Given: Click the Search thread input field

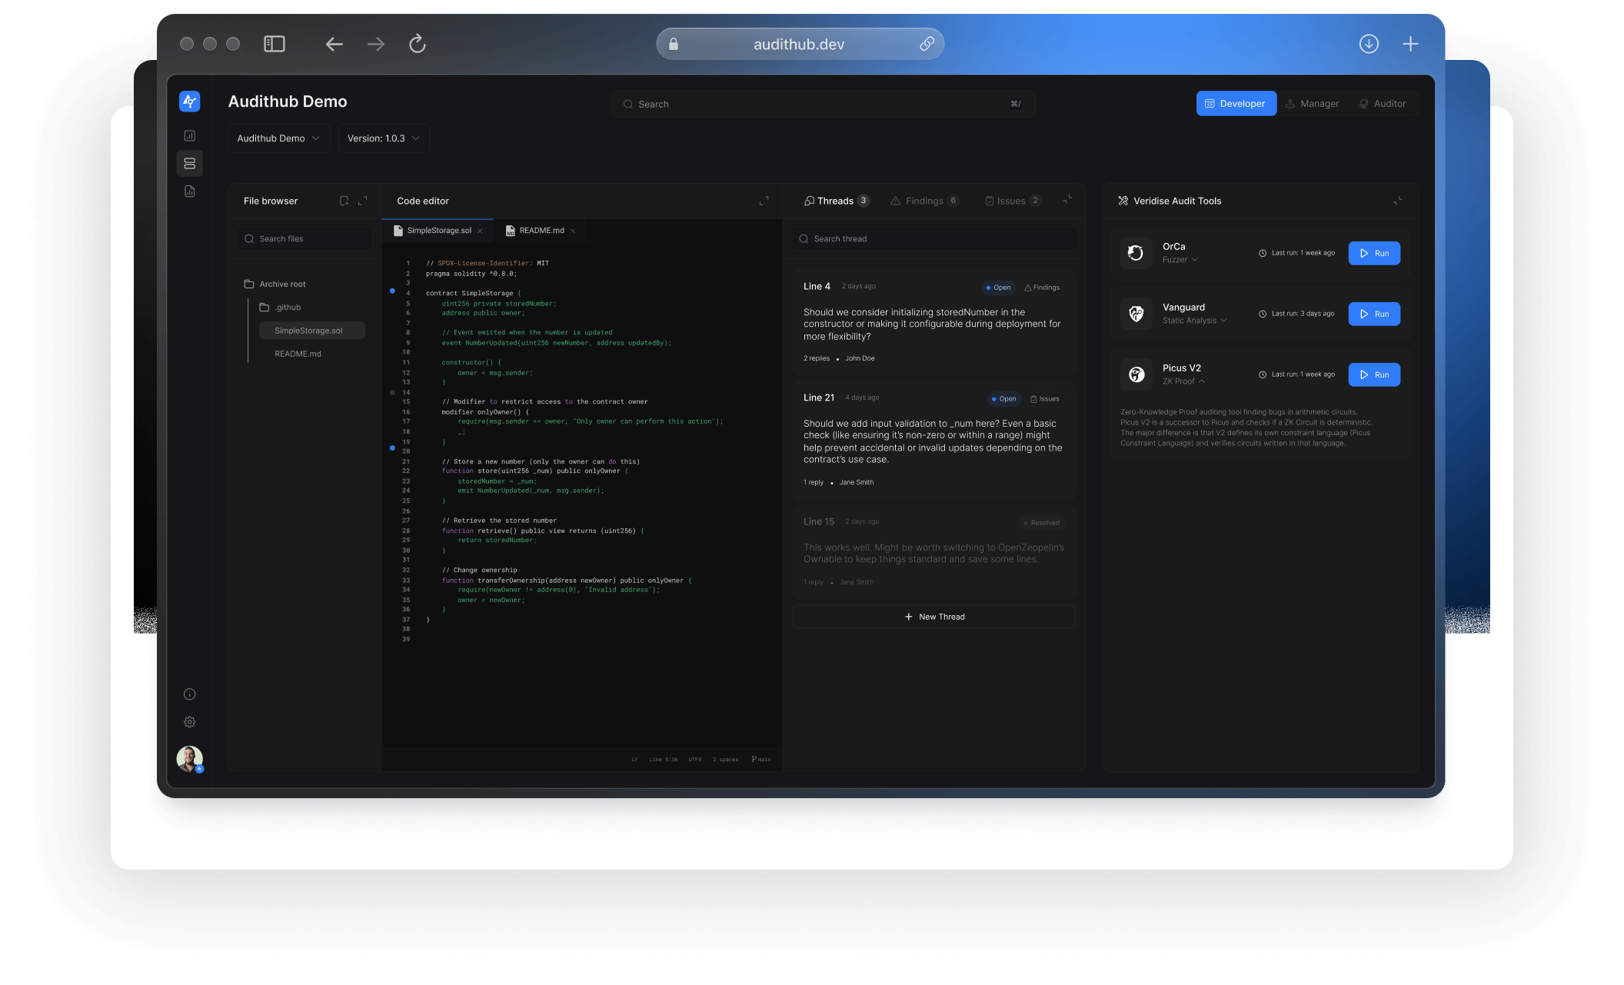Looking at the screenshot, I should point(933,239).
